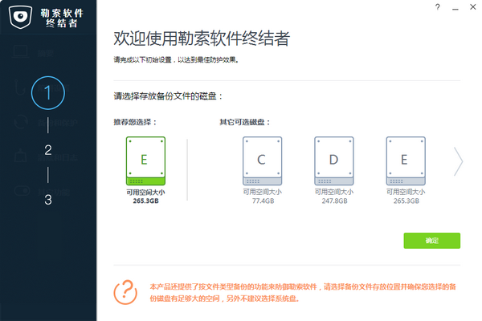Click the orange backup notice text
Screen dimensions: 482x321
coord(303,292)
